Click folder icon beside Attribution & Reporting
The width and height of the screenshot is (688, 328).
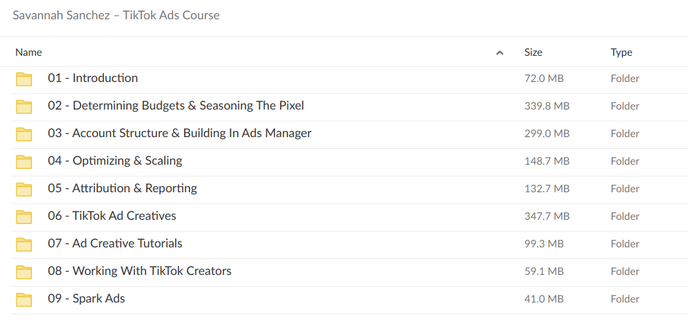coord(24,189)
